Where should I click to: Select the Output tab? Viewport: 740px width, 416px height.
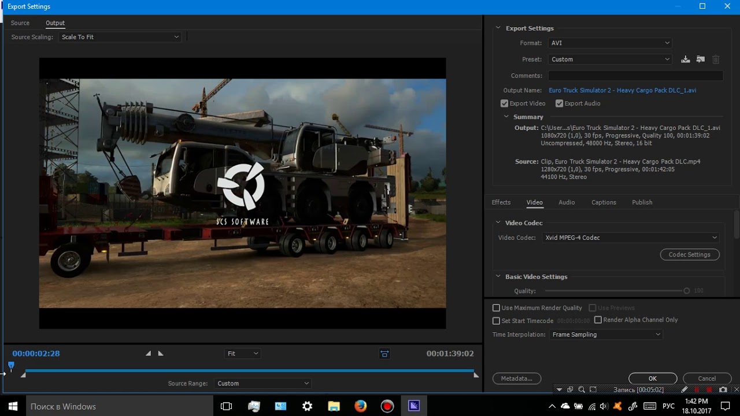pyautogui.click(x=55, y=23)
